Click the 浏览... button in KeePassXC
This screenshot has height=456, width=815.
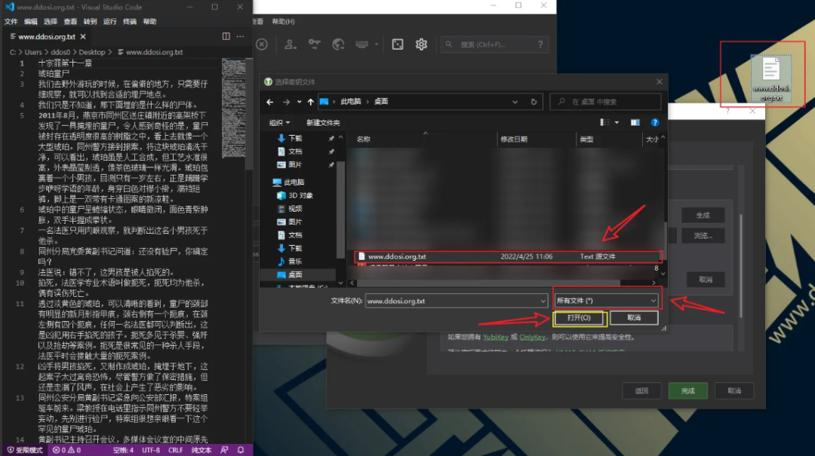[703, 236]
